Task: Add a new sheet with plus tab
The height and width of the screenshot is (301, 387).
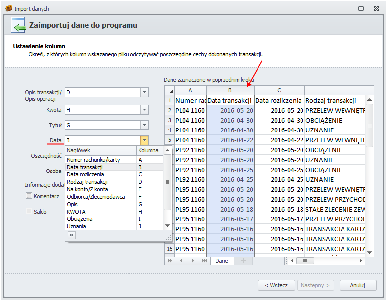Action: [x=243, y=260]
